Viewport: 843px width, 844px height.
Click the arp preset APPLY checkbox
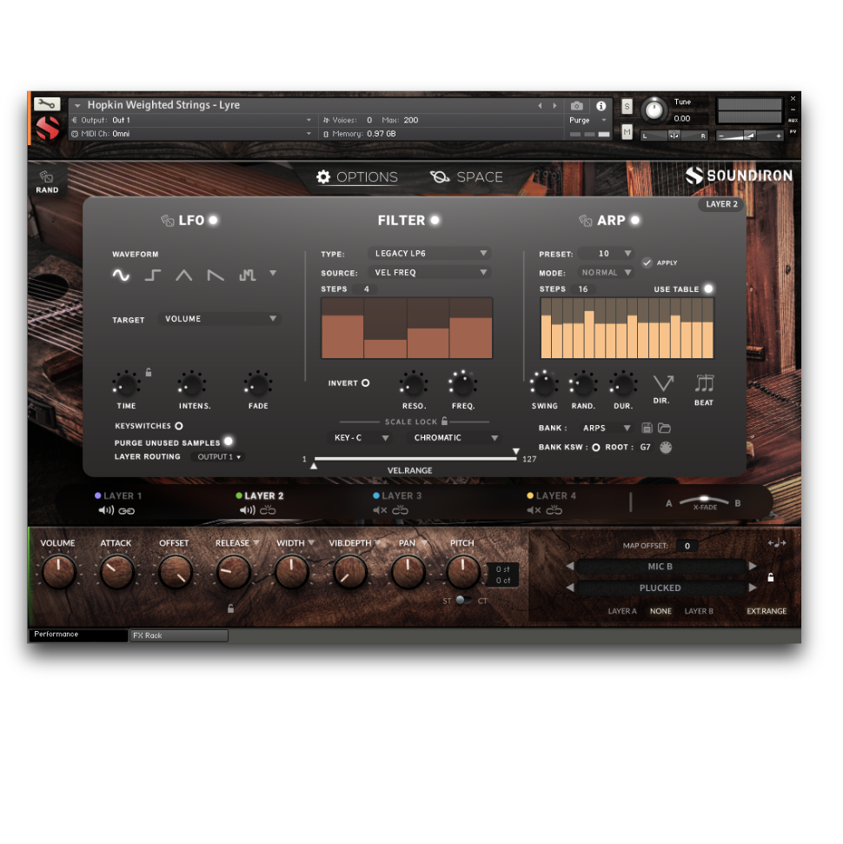(x=647, y=263)
